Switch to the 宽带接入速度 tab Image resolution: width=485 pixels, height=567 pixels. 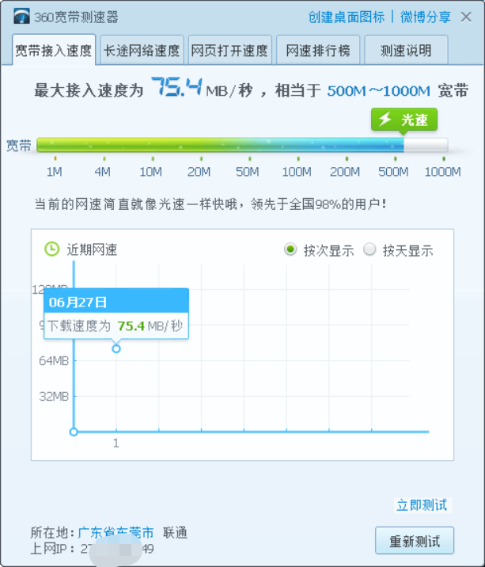coord(54,50)
